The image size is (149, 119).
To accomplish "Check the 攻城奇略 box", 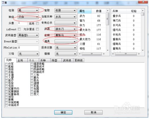I will (x=6, y=103).
